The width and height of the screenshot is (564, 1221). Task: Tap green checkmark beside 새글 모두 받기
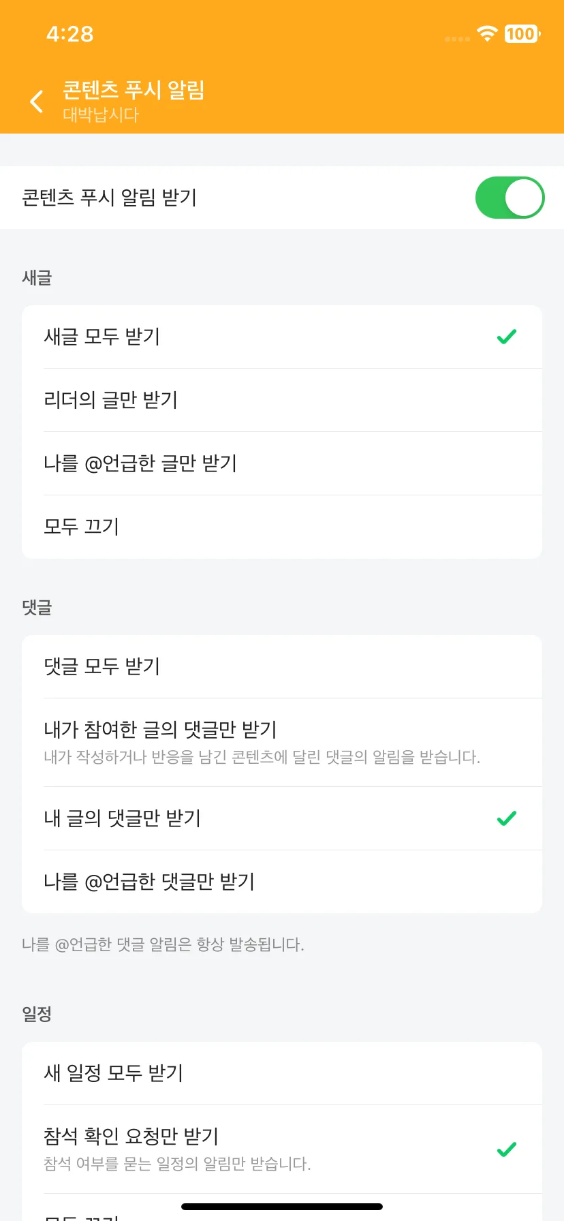(x=507, y=337)
